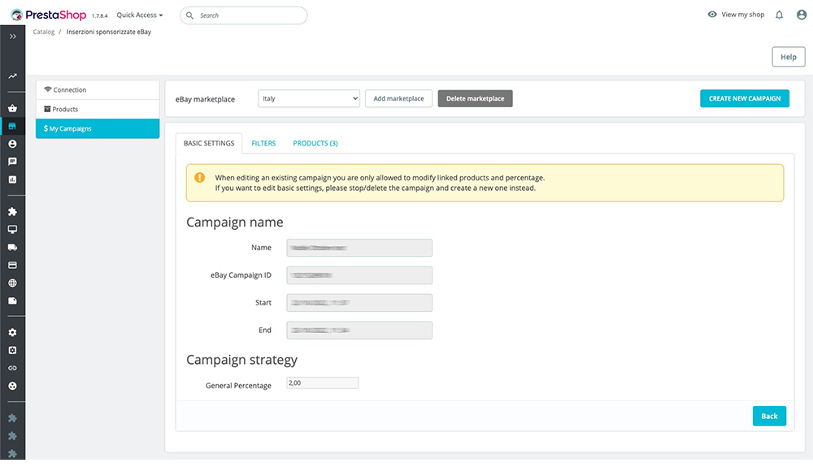Open the eBay marketplace Italy dropdown
The image size is (813, 467).
(309, 98)
